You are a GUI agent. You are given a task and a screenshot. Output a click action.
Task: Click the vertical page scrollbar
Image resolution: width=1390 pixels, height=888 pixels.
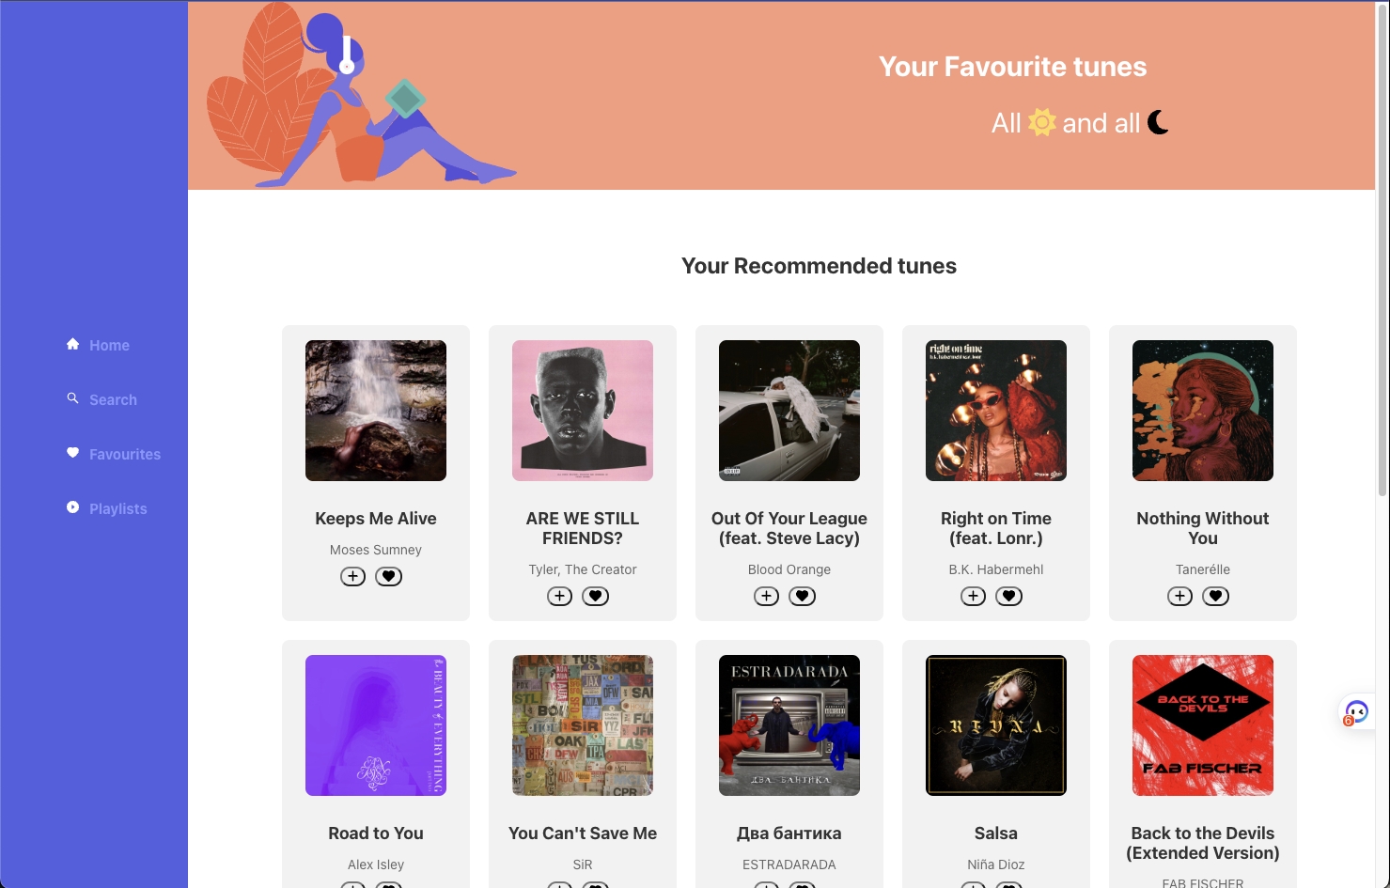click(x=1382, y=249)
